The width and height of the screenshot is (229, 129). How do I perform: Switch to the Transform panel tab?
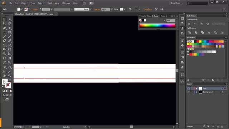click(x=142, y=16)
